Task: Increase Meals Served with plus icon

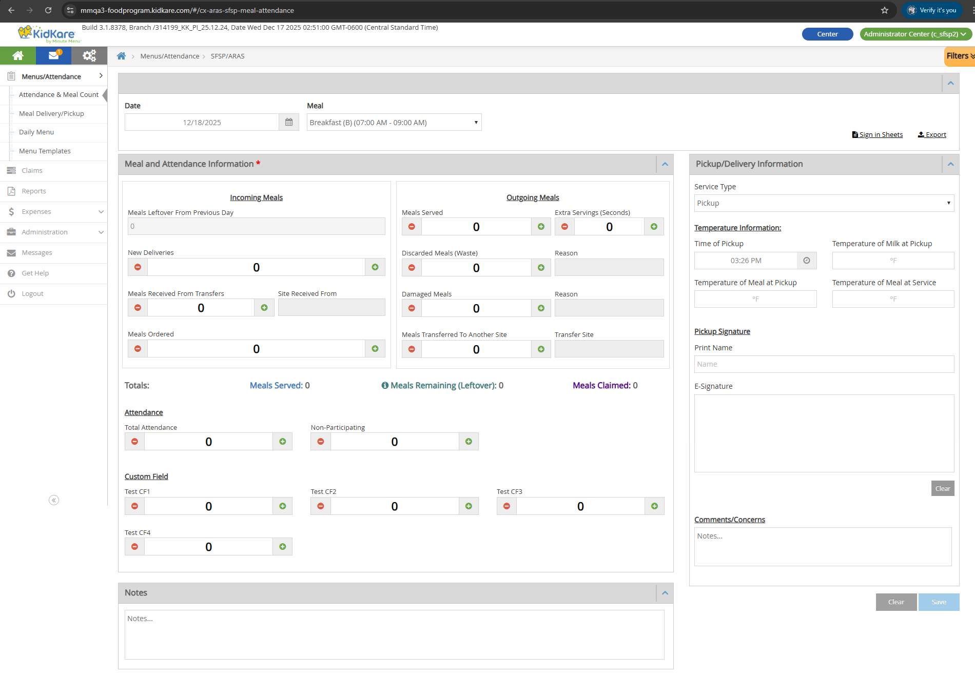Action: (541, 227)
